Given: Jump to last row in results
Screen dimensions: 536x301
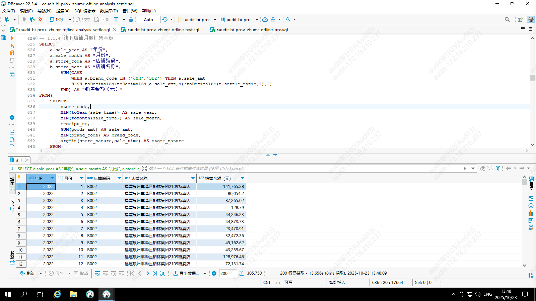Looking at the screenshot, I should coord(155,273).
